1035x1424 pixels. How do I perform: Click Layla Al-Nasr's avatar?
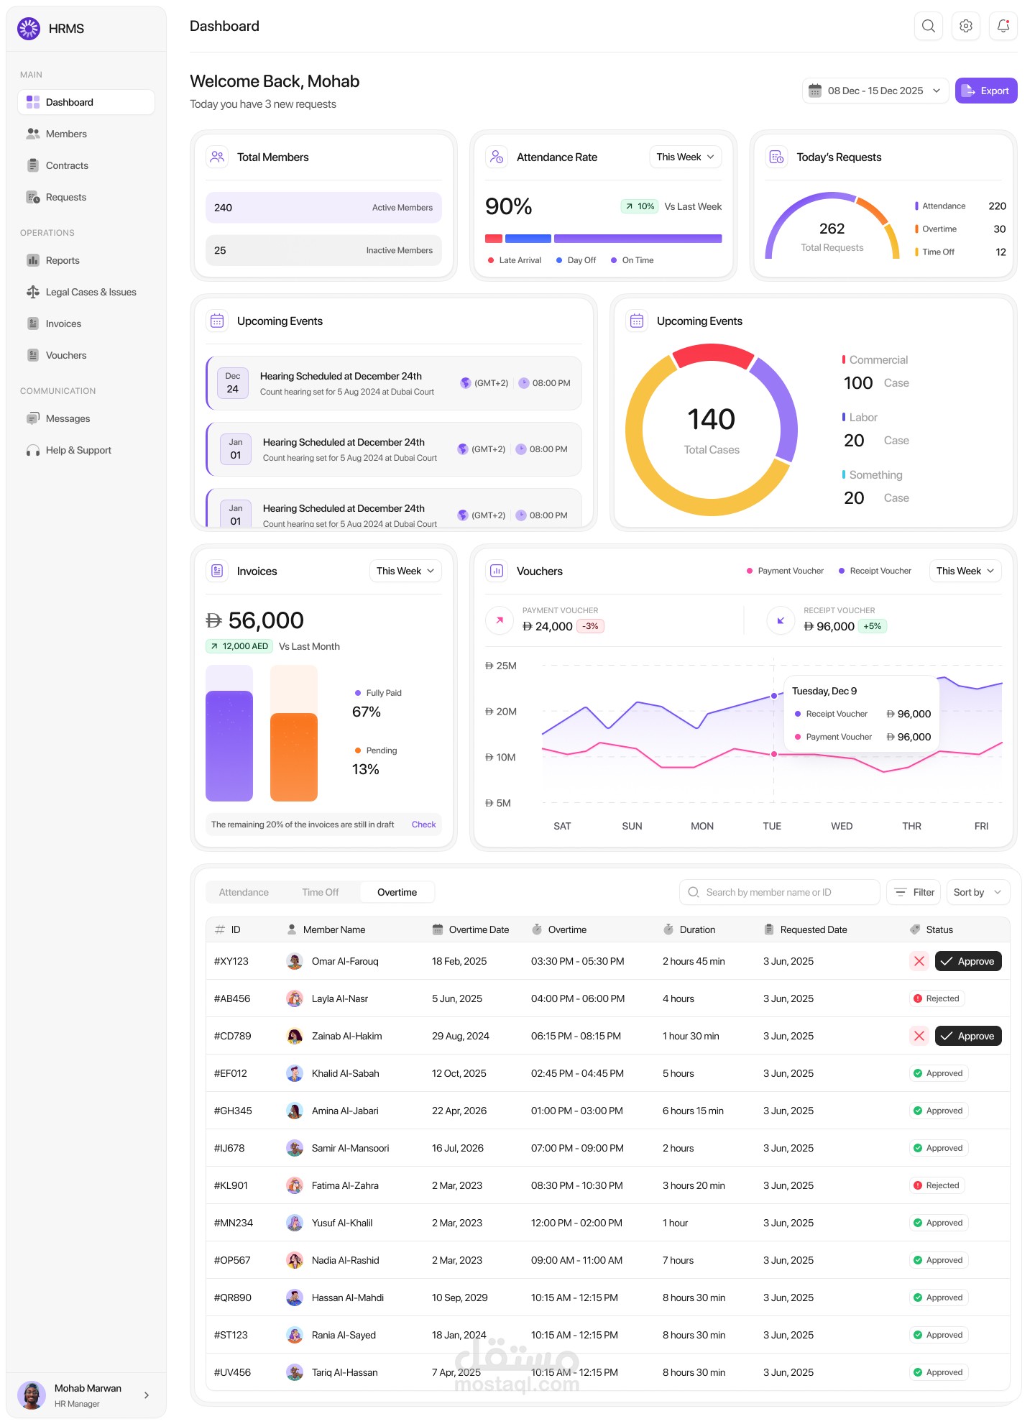(x=295, y=998)
